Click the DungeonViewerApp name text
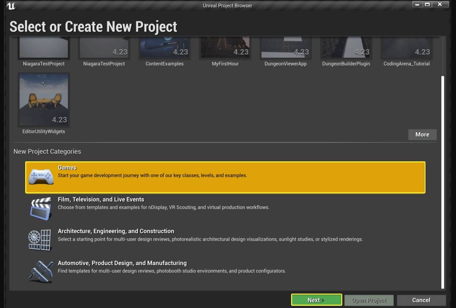 [x=285, y=64]
